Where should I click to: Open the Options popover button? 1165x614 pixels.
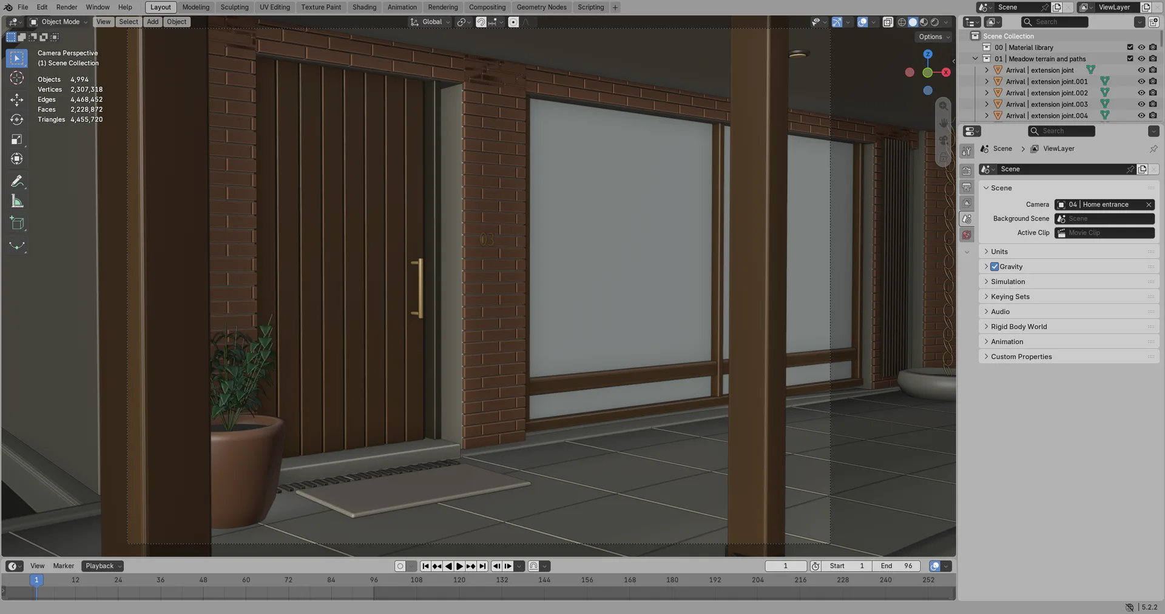934,37
